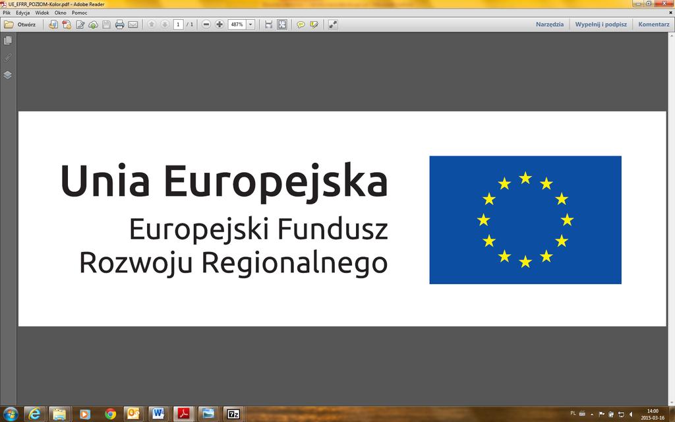This screenshot has height=422, width=675.
Task: Open the Widok menu
Action: click(42, 13)
